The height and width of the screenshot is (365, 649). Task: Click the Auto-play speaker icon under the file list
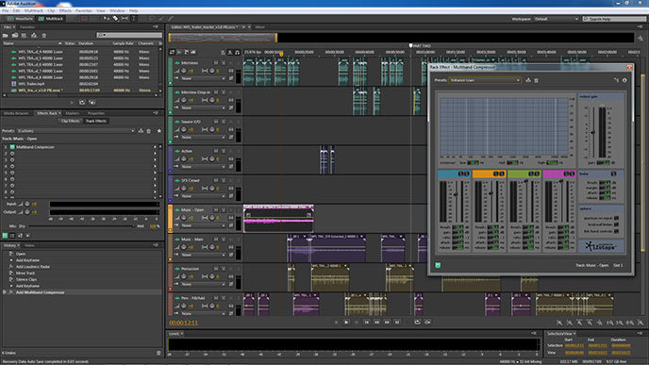92,102
